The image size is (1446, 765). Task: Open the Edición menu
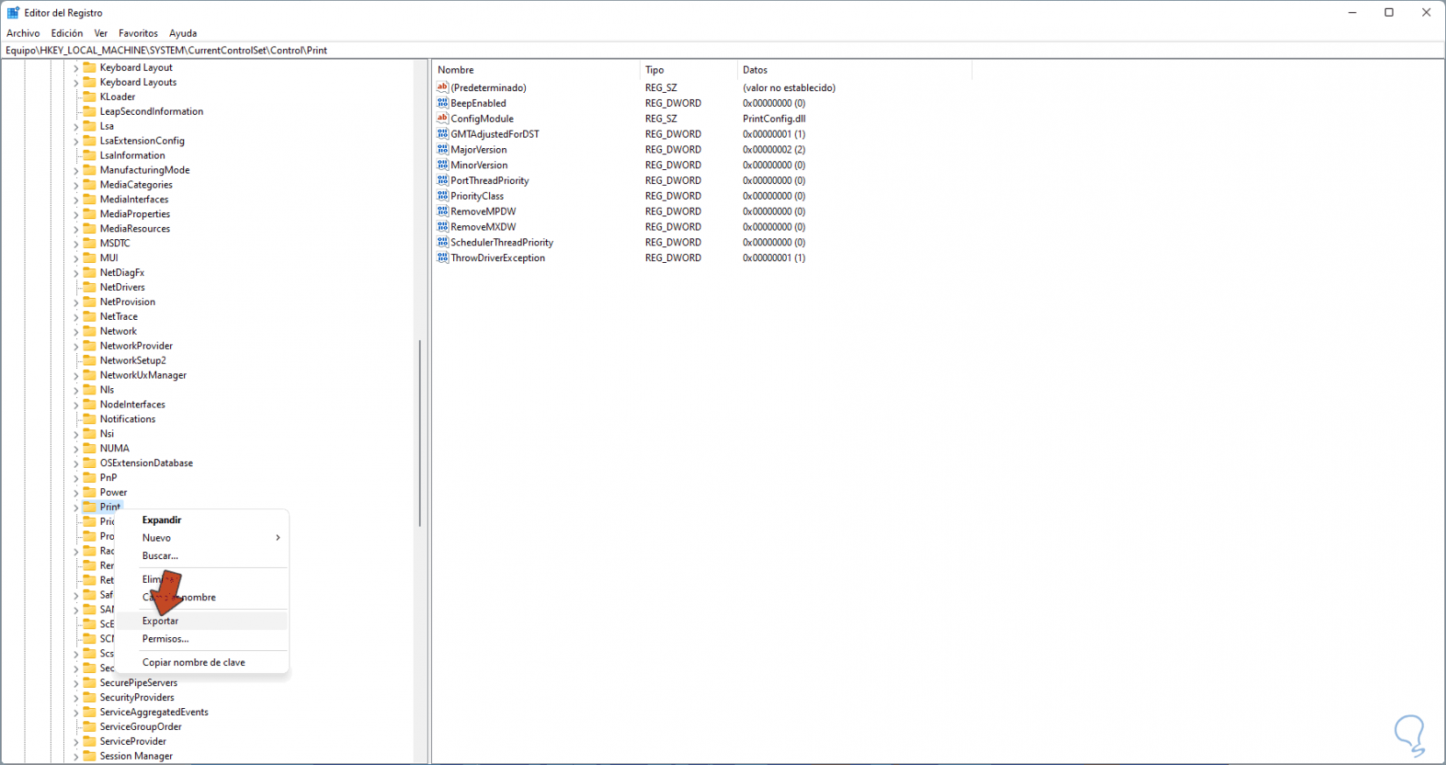tap(67, 33)
